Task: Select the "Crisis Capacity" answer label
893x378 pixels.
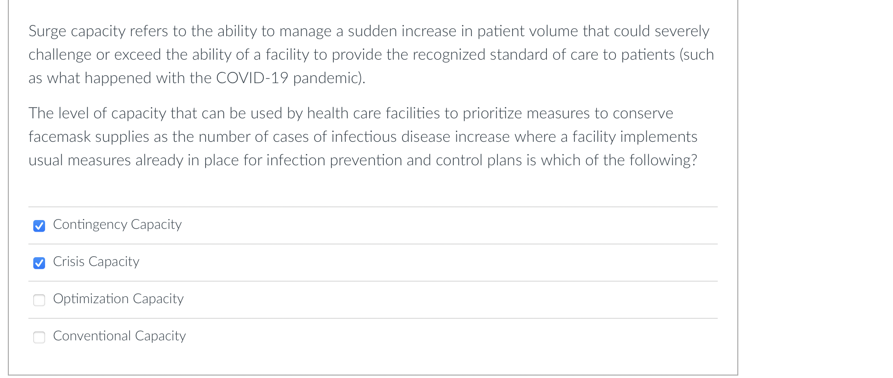Action: [x=96, y=262]
